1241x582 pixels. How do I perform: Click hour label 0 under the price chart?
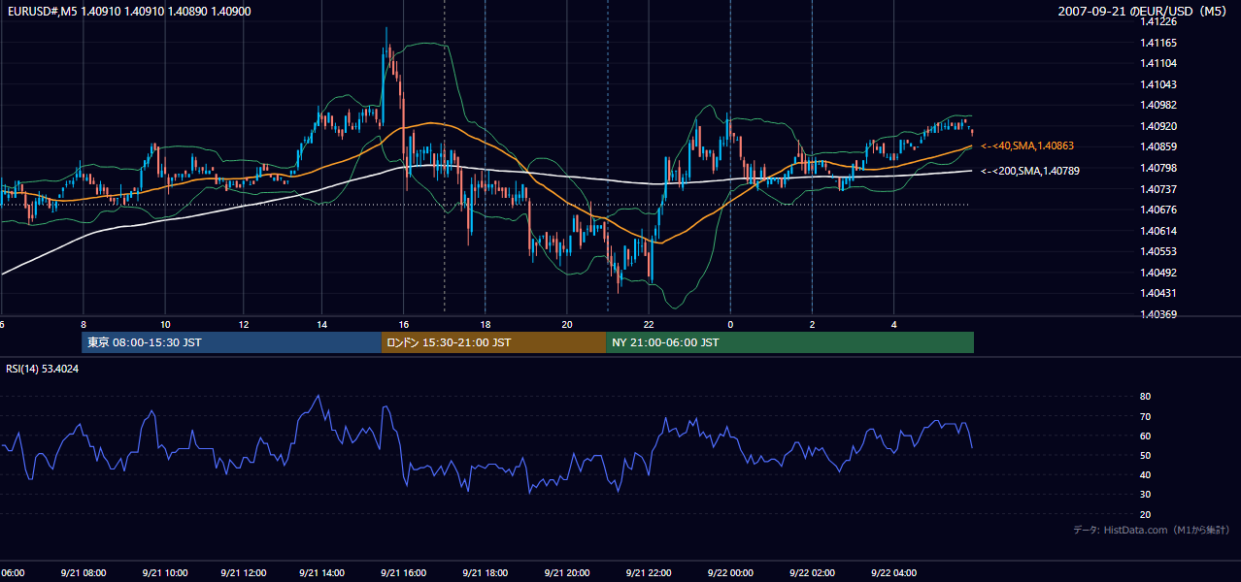tap(730, 324)
